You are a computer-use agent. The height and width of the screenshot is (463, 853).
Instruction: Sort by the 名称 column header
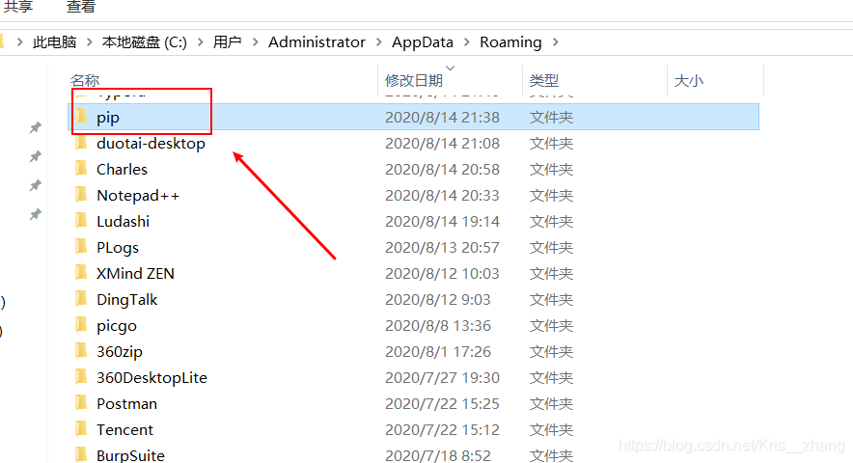click(x=85, y=80)
